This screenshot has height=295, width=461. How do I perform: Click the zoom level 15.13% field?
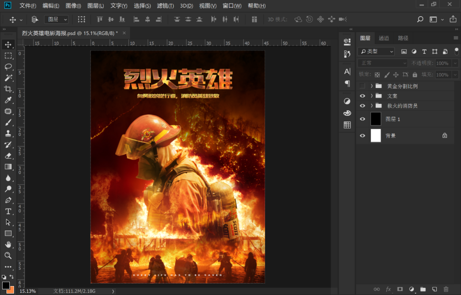pyautogui.click(x=28, y=291)
